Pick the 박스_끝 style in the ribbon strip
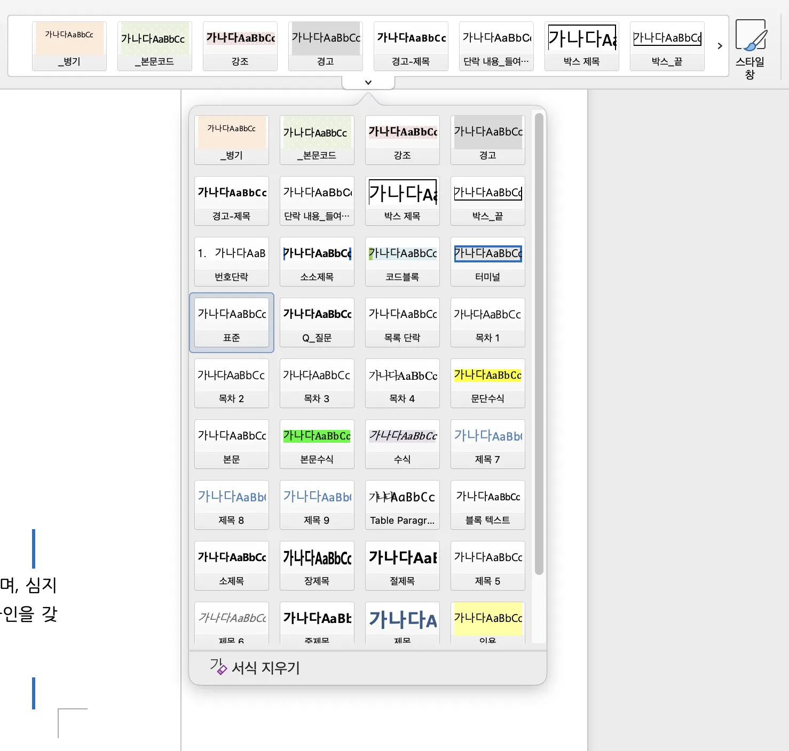789x751 pixels. coord(667,46)
